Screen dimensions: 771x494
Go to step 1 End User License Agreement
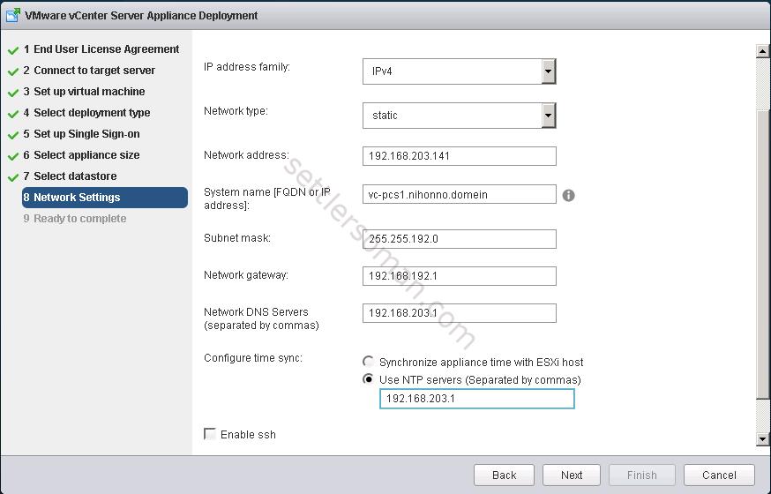(101, 49)
